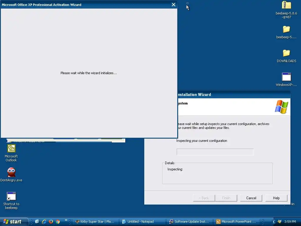Switch to Microsoft PowerPoint taskbar button
This screenshot has height=226, width=301.
[236, 222]
